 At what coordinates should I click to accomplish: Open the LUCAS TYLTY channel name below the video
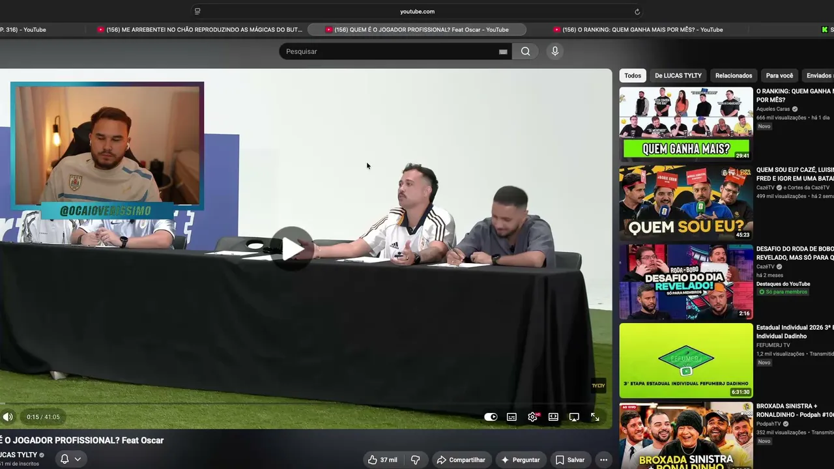pyautogui.click(x=19, y=455)
